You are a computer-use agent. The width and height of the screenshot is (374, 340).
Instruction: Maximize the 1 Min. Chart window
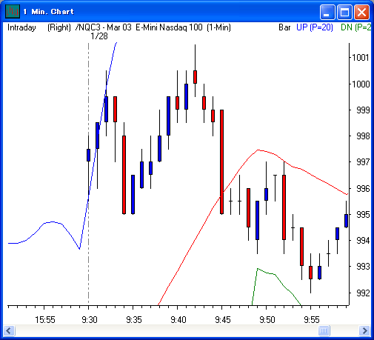click(x=344, y=12)
